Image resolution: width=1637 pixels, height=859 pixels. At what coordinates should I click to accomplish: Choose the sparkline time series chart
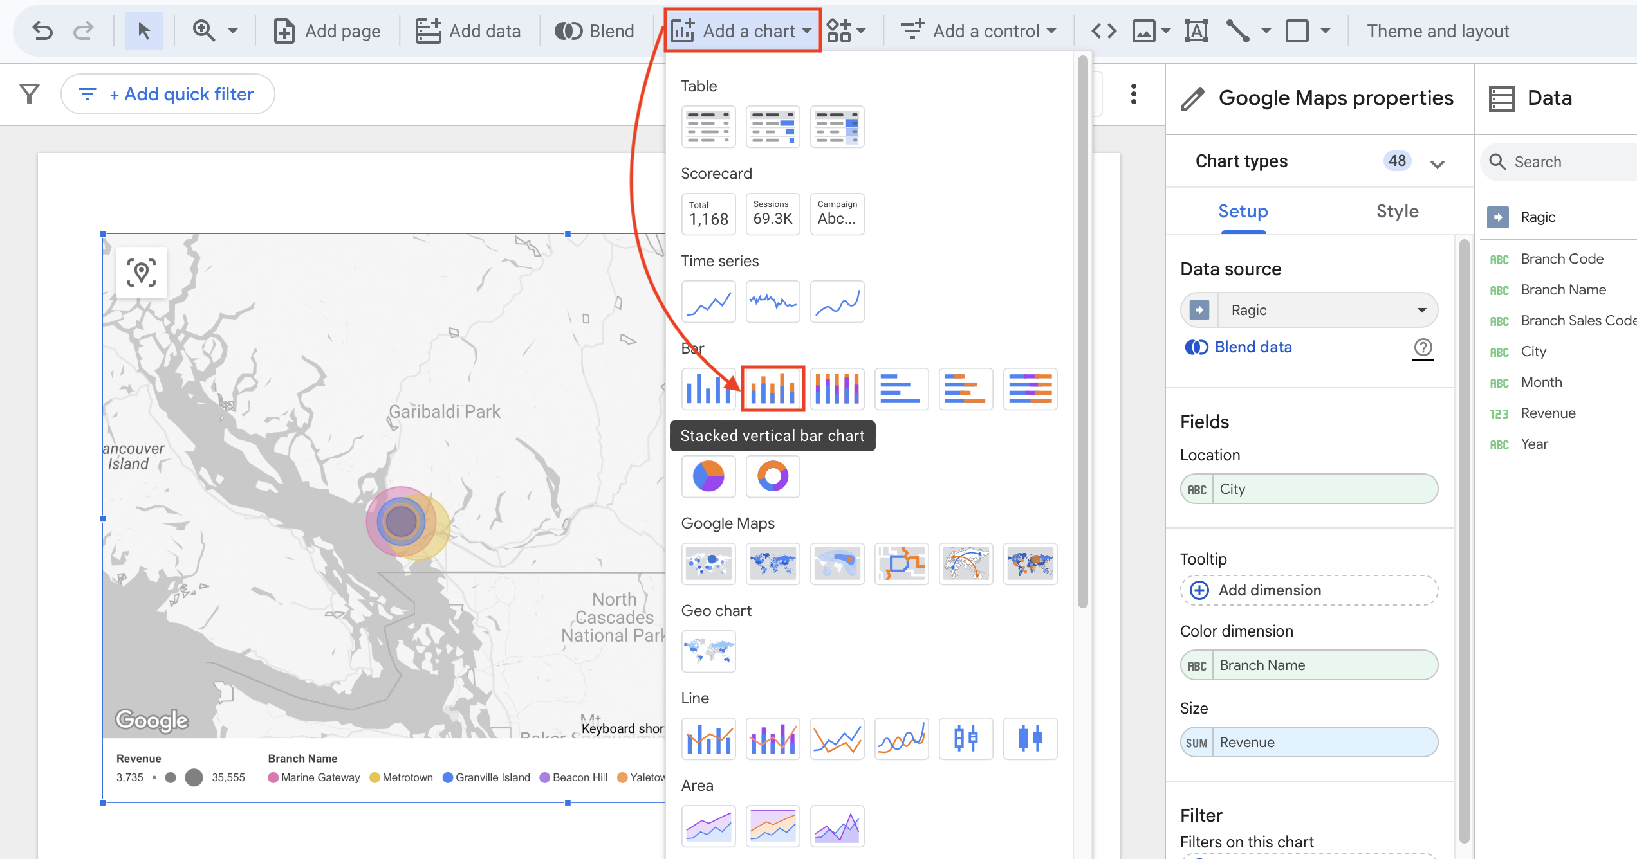[x=773, y=302]
